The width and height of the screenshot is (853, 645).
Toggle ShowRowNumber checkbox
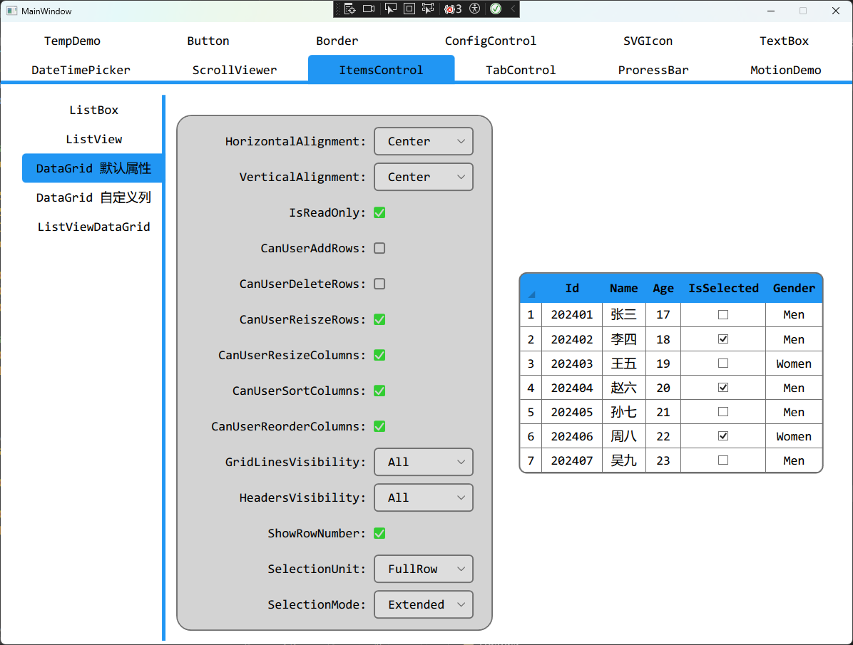click(x=379, y=534)
